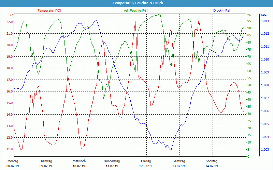
Task: Click the 'Dienstag' day label
Action: pyautogui.click(x=46, y=161)
